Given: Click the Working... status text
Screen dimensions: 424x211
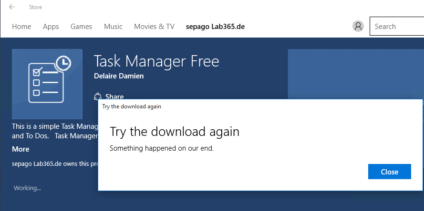Looking at the screenshot, I should point(27,188).
